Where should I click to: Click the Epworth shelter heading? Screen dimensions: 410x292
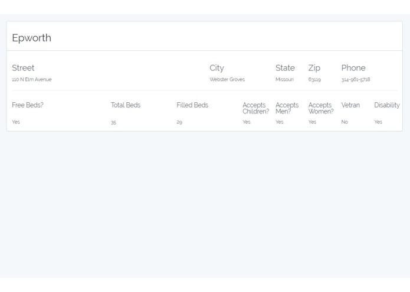click(32, 38)
